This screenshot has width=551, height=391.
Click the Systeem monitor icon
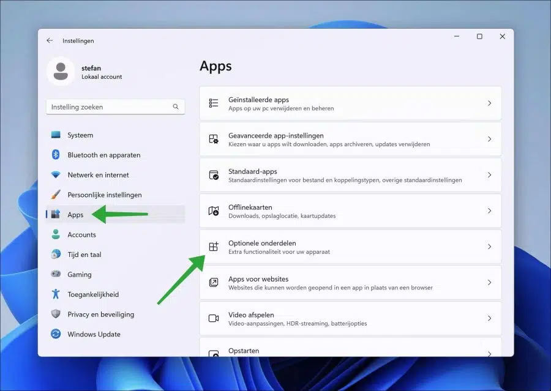point(56,135)
